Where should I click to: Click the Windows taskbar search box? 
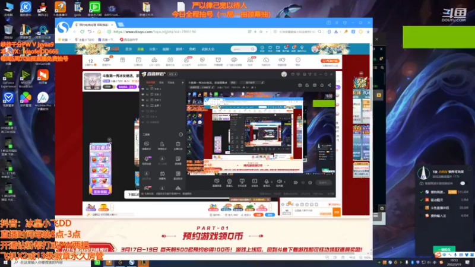(51, 262)
